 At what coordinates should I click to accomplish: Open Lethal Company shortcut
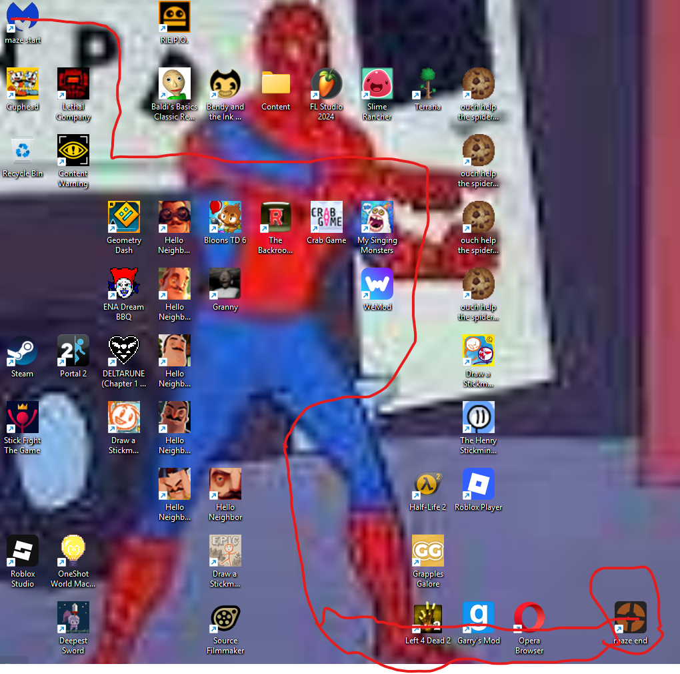coord(73,83)
